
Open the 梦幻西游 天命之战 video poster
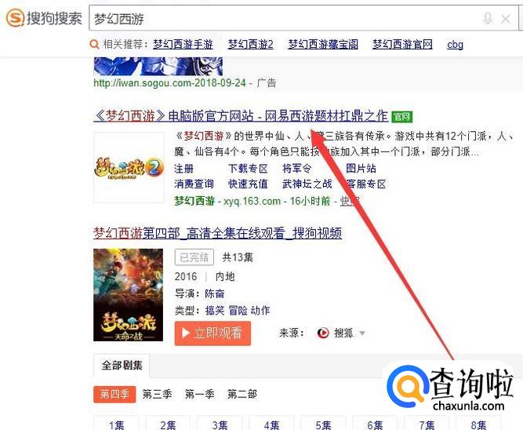tap(129, 295)
